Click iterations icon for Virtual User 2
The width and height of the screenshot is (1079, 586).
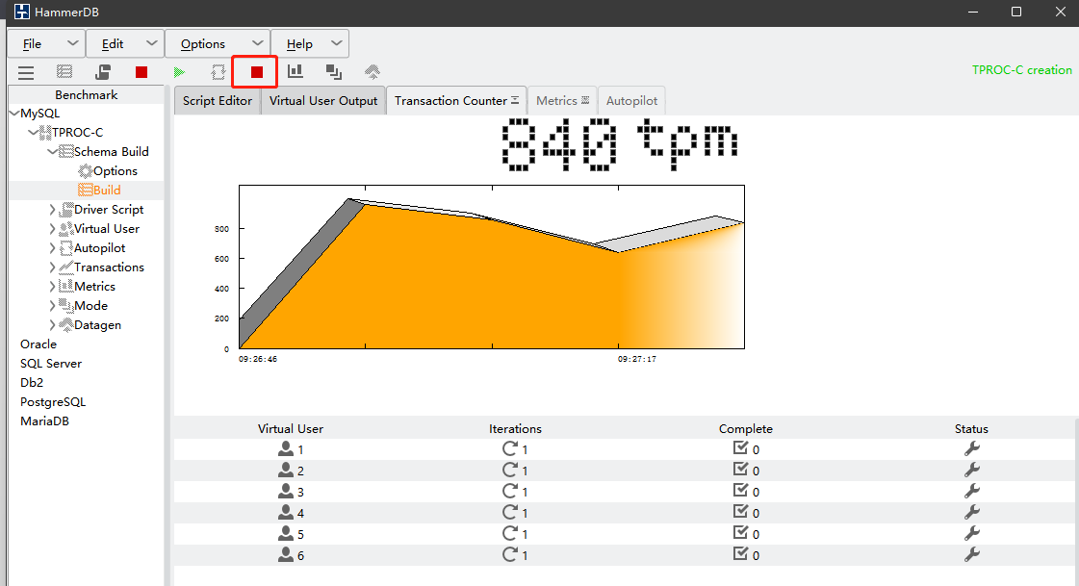point(510,470)
